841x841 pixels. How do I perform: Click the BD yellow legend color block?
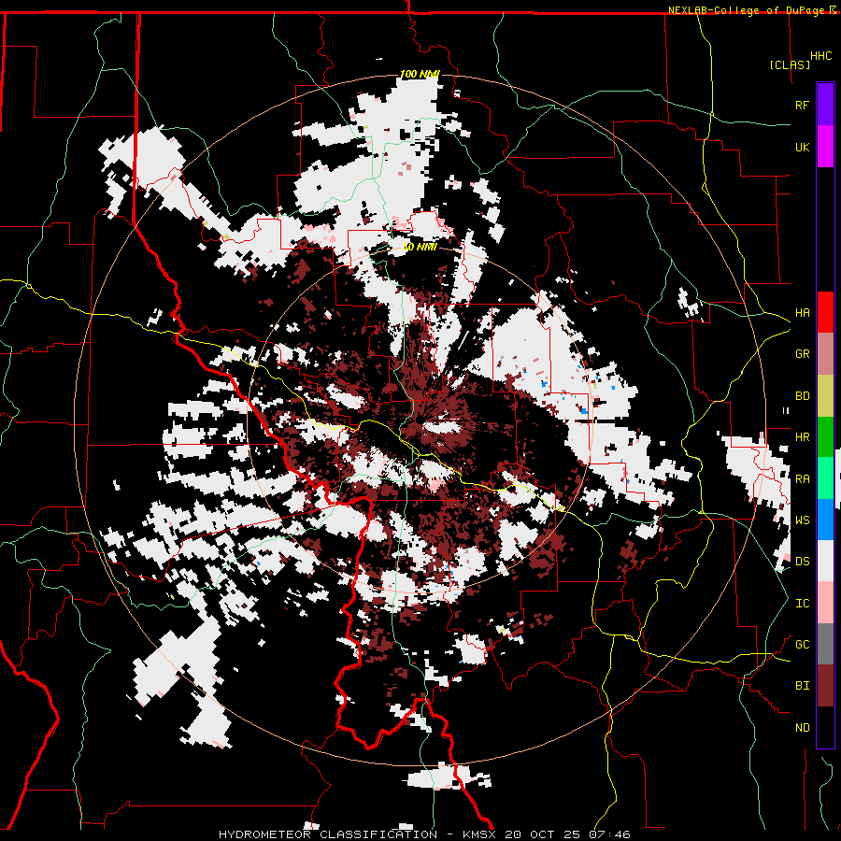coord(825,395)
